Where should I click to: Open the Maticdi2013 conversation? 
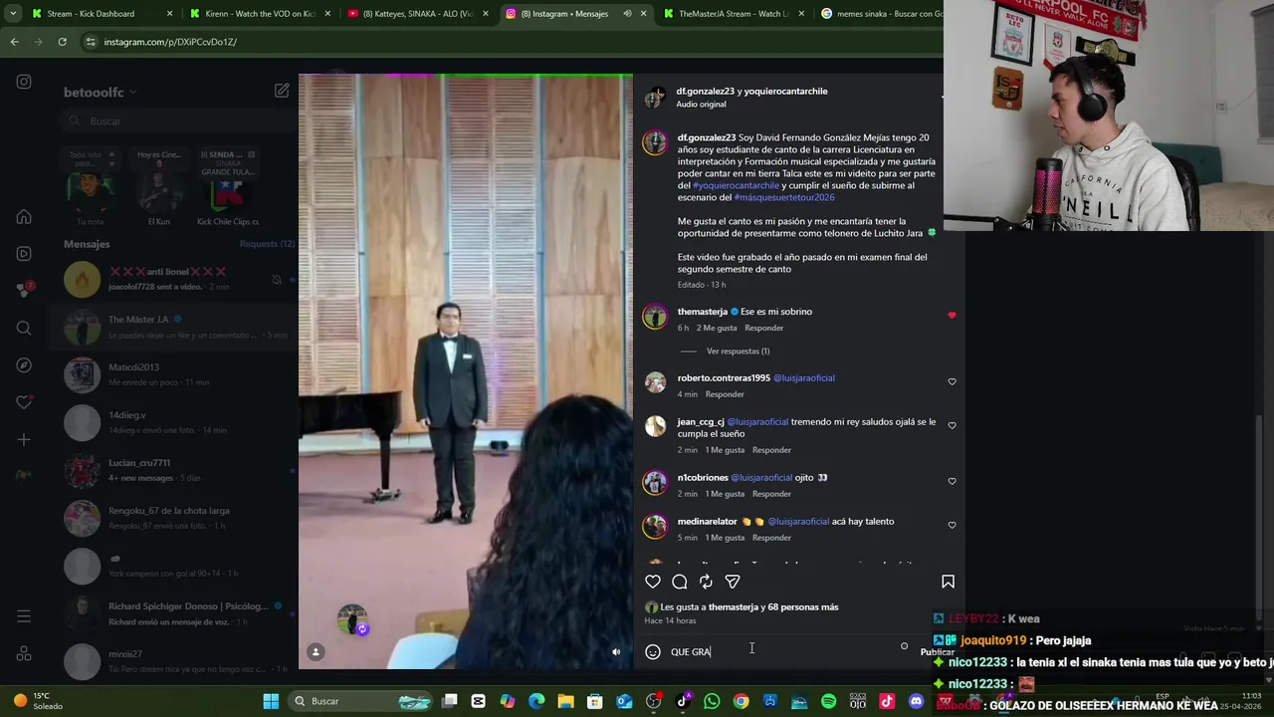point(179,374)
